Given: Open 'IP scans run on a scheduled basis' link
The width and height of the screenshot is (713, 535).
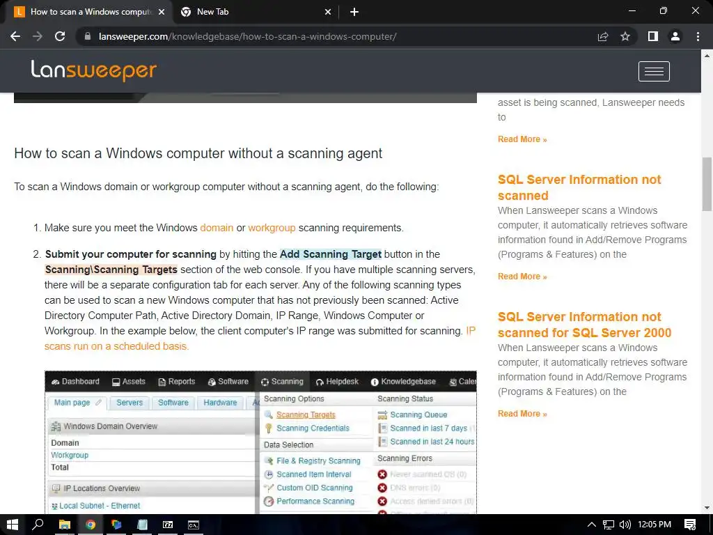Looking at the screenshot, I should (x=116, y=346).
